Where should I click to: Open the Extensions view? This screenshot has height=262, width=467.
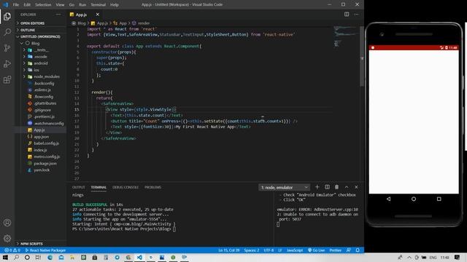point(7,79)
